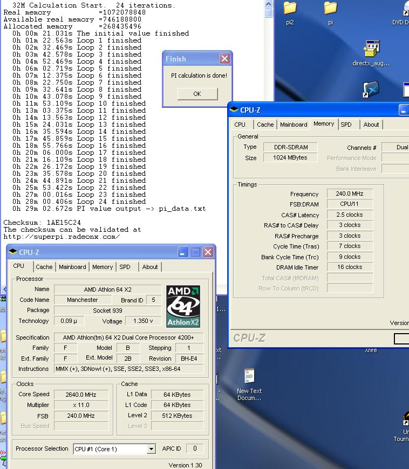409x469 pixels.
Task: Open CPU tab in right CPU-Z window
Action: pyautogui.click(x=240, y=125)
